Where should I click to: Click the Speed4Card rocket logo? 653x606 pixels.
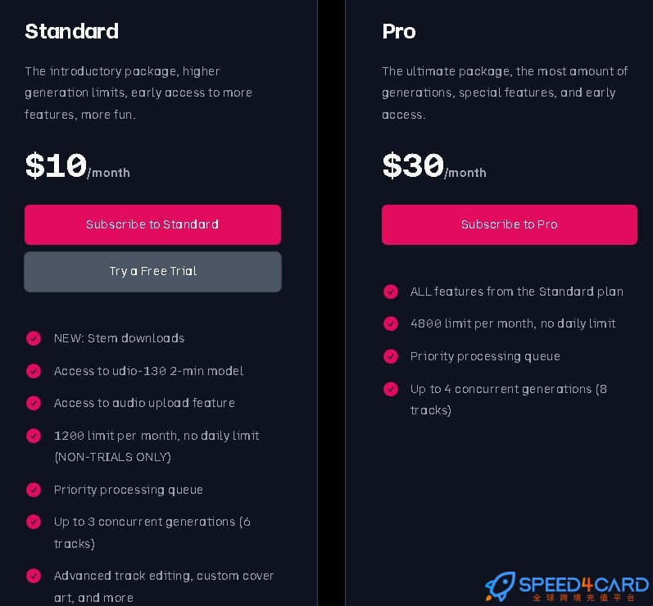click(x=500, y=586)
